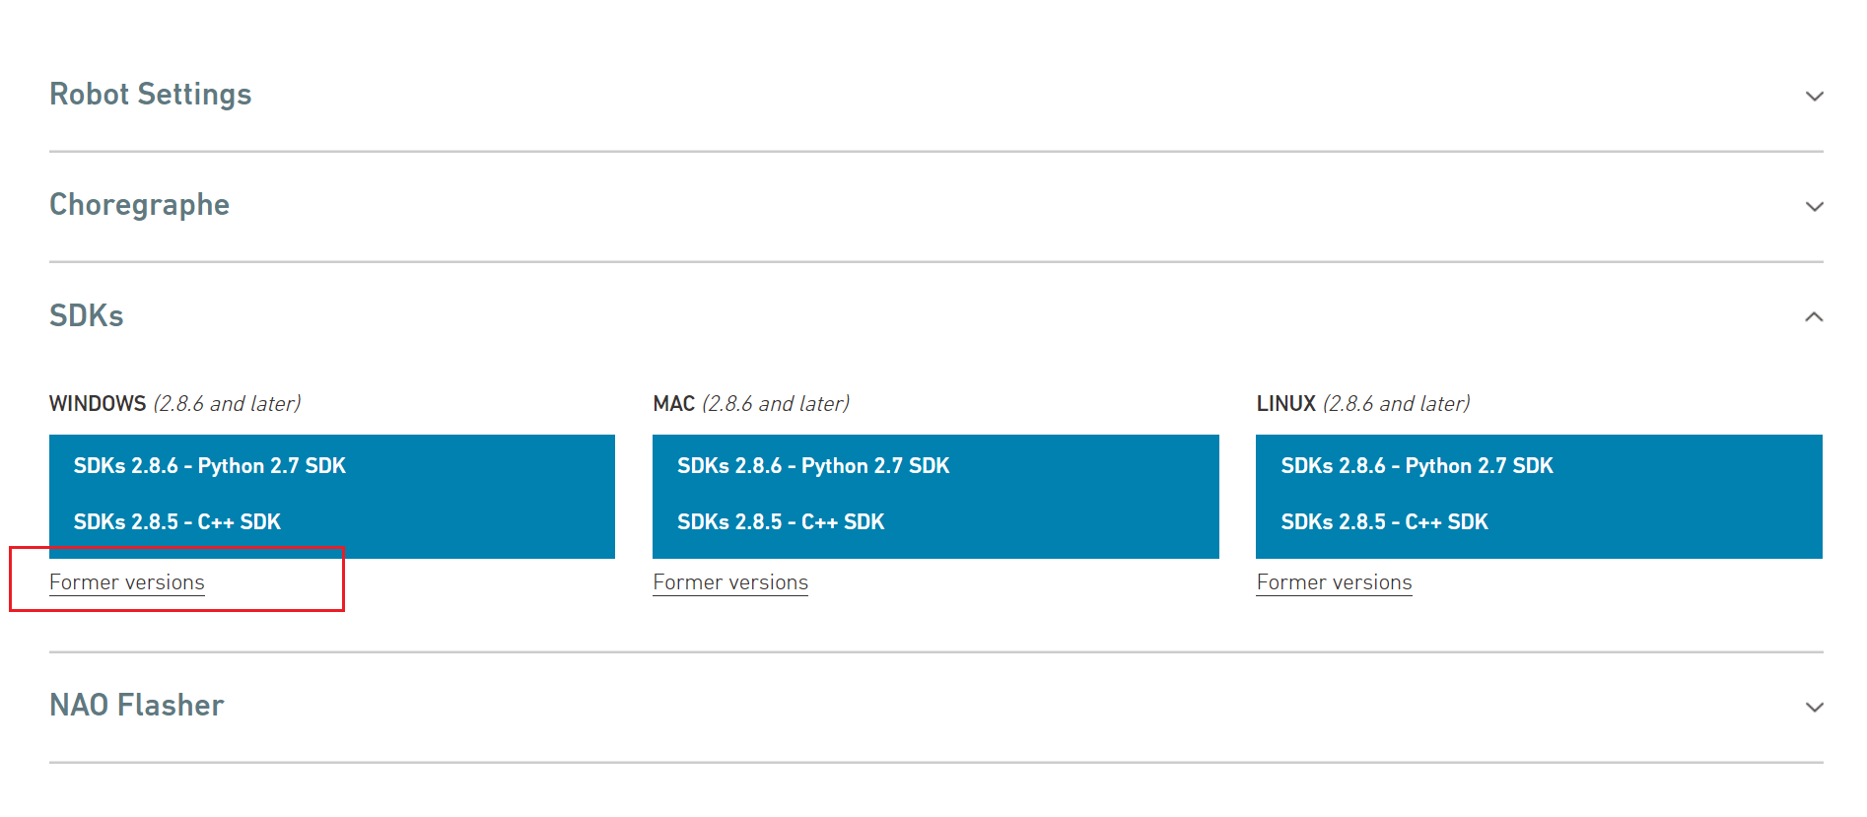Download Mac Python 2.7 SDK 2.8.6
1867x817 pixels.
click(813, 466)
